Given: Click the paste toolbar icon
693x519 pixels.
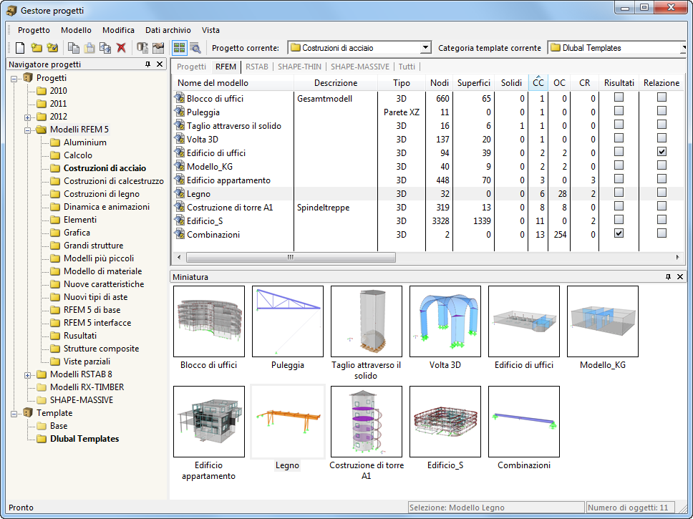Looking at the screenshot, I should coord(89,48).
